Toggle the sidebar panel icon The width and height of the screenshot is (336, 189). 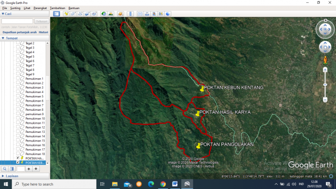[x=57, y=14]
